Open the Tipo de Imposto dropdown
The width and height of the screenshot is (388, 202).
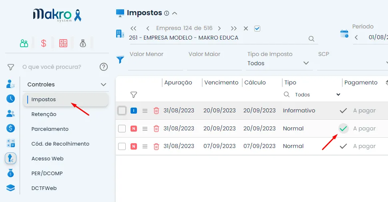click(x=279, y=63)
